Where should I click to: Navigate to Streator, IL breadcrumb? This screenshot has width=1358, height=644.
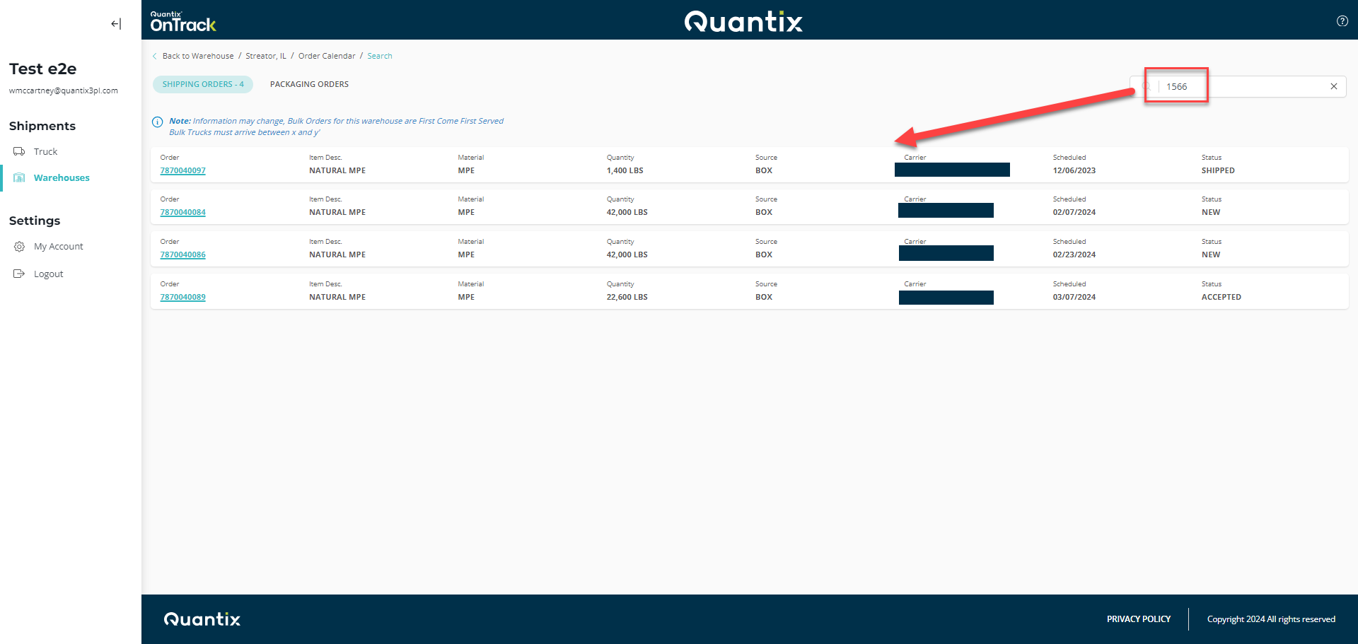tap(266, 56)
